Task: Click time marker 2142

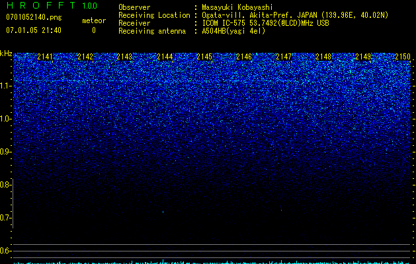Action: [x=85, y=56]
